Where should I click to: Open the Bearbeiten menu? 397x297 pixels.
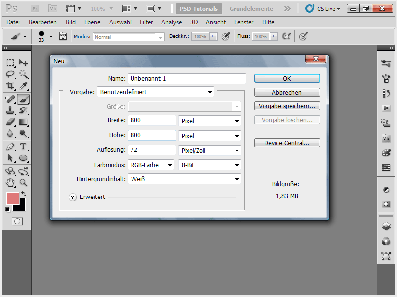(43, 22)
